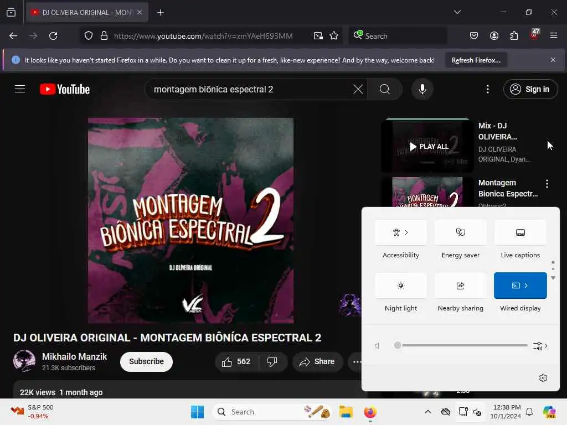Play all in the Mix - DJ OLIVEIRA playlist

tap(428, 146)
